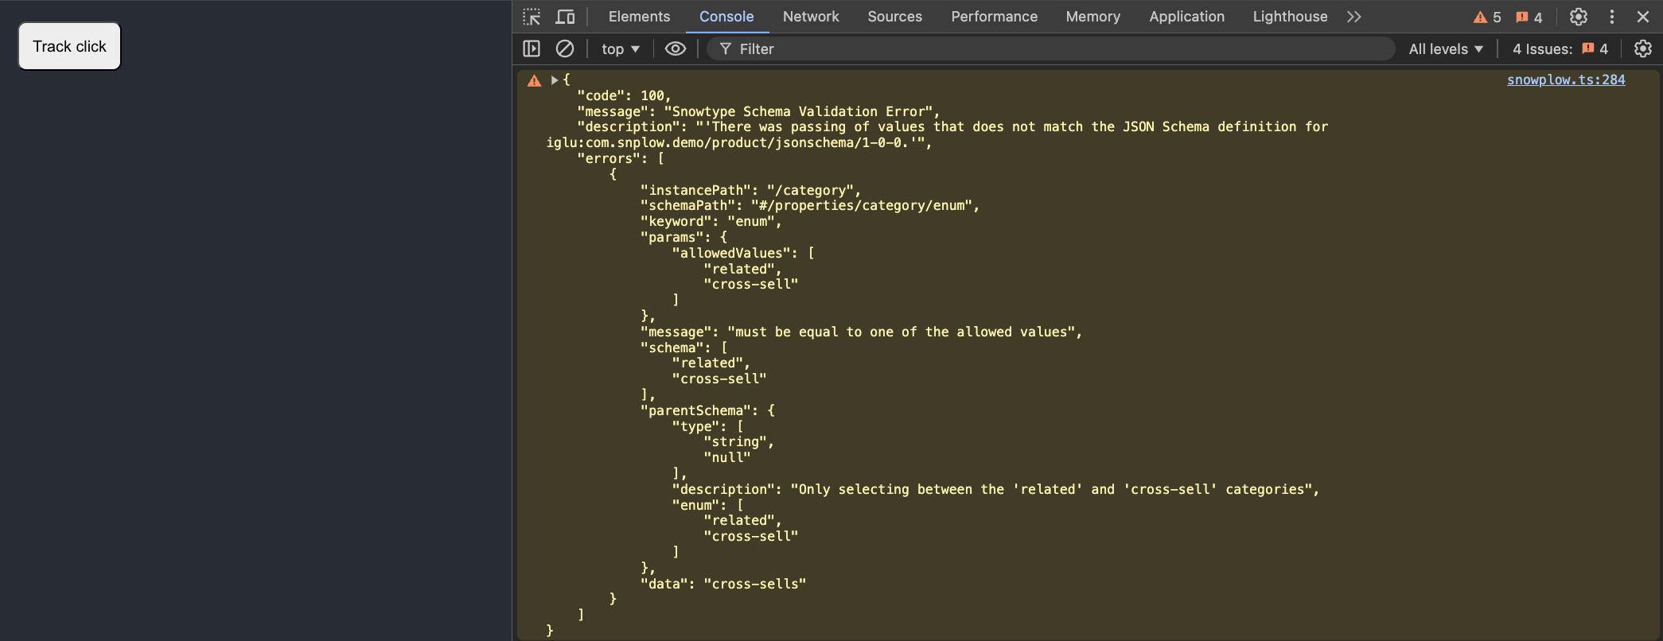Click the "keyword": "enum" line
Image resolution: width=1663 pixels, height=641 pixels.
(x=711, y=221)
